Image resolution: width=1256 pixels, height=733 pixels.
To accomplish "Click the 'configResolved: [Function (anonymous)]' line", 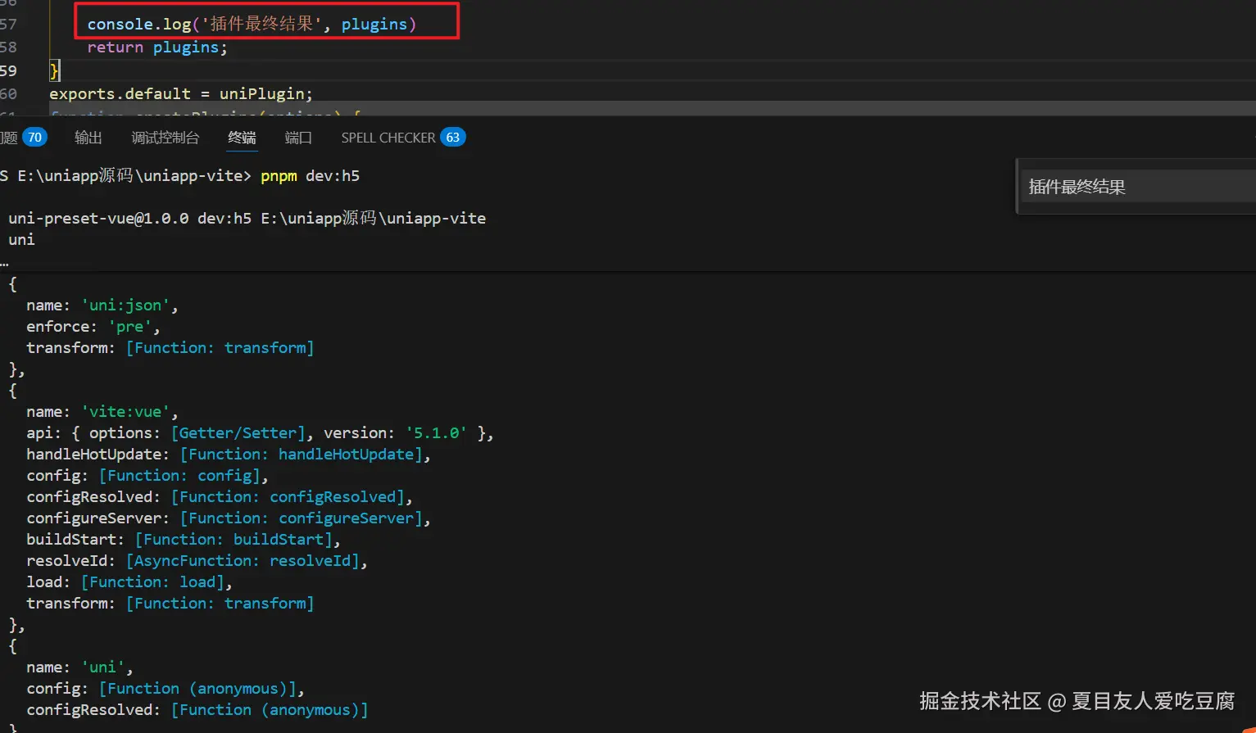I will point(197,710).
